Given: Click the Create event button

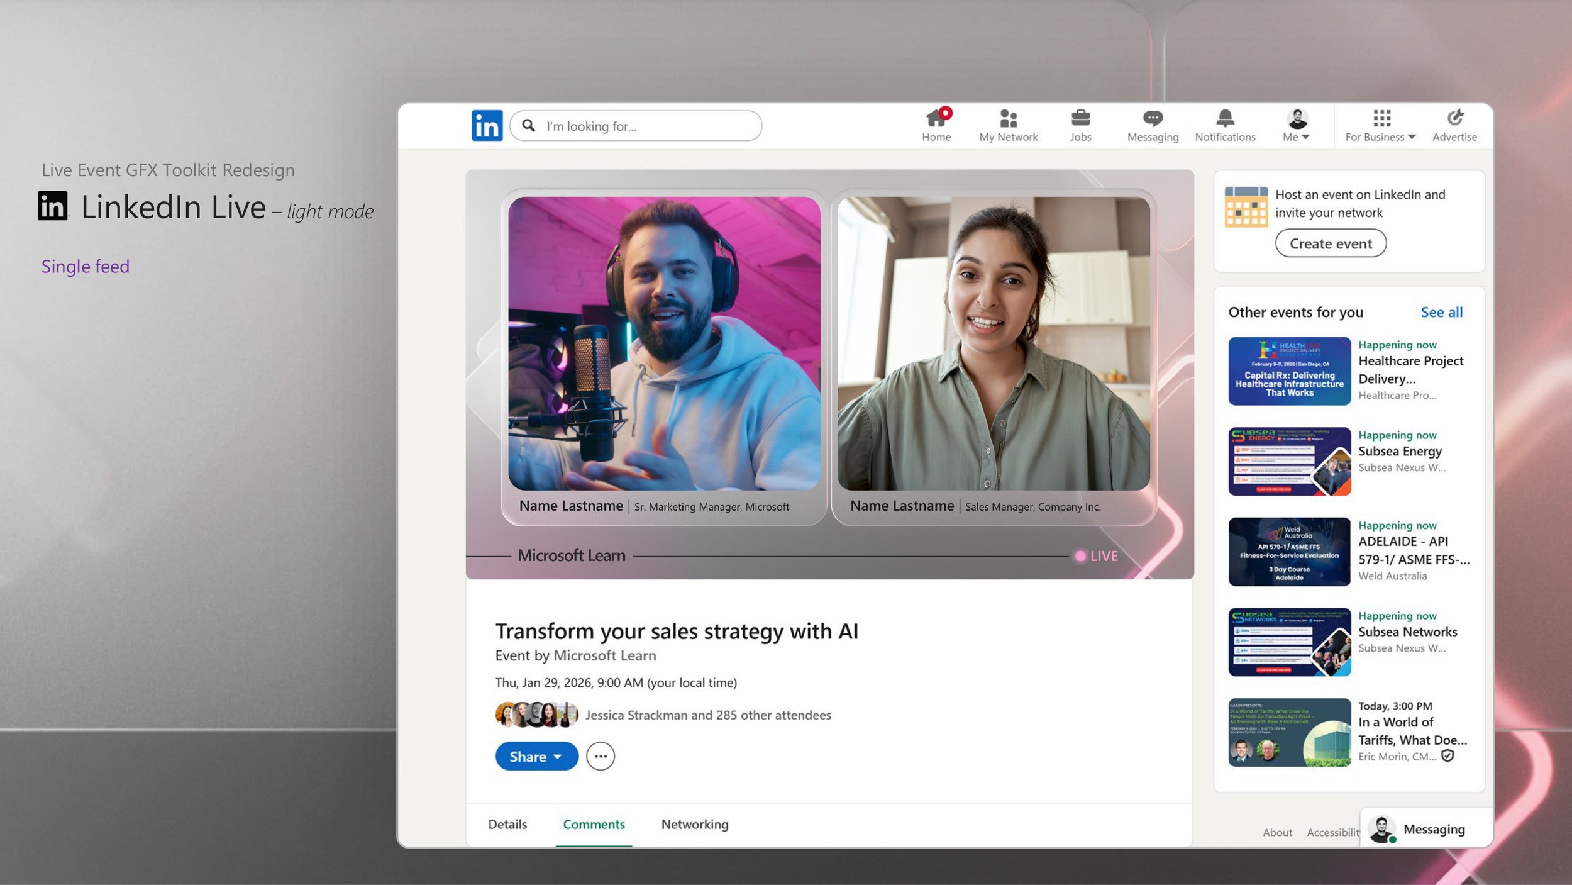Looking at the screenshot, I should click(1331, 243).
